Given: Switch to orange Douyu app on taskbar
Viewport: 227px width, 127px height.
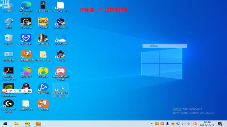Looking at the screenshot, I should click(x=38, y=124).
